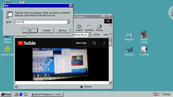Click the YouTube logo
Image resolution: width=173 pixels, height=97 pixels.
tap(26, 43)
